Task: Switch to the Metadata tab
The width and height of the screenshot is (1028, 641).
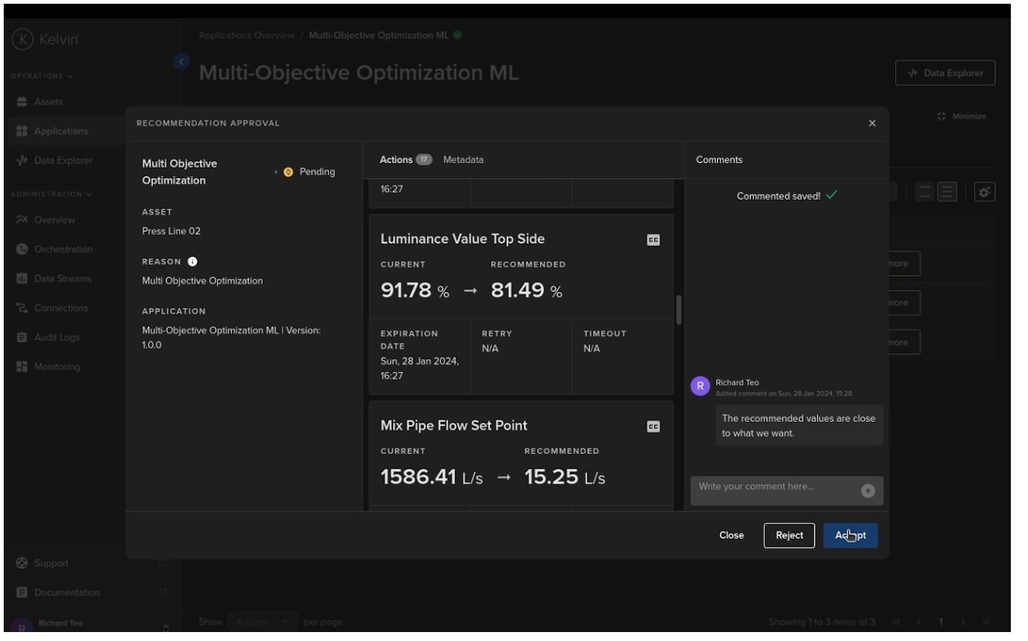Action: pyautogui.click(x=463, y=160)
